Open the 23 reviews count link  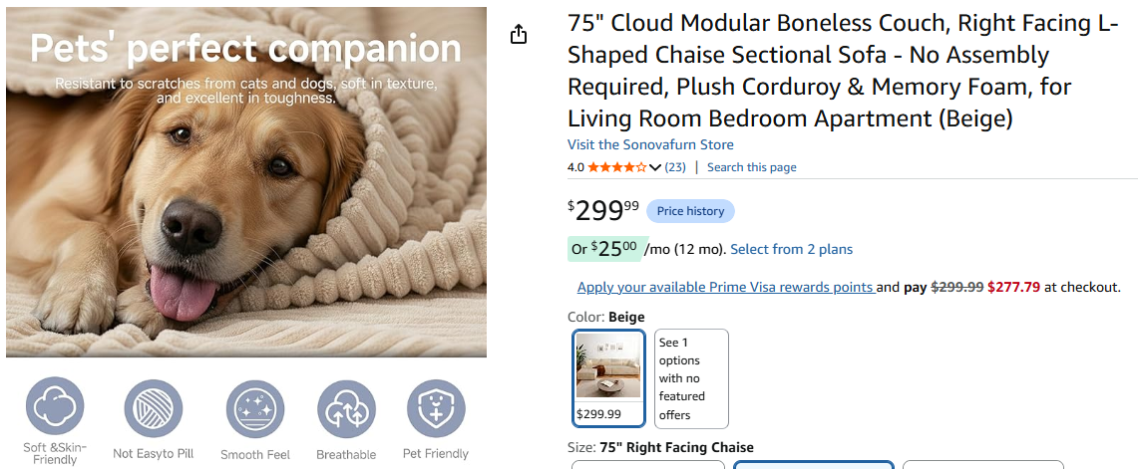tap(675, 167)
